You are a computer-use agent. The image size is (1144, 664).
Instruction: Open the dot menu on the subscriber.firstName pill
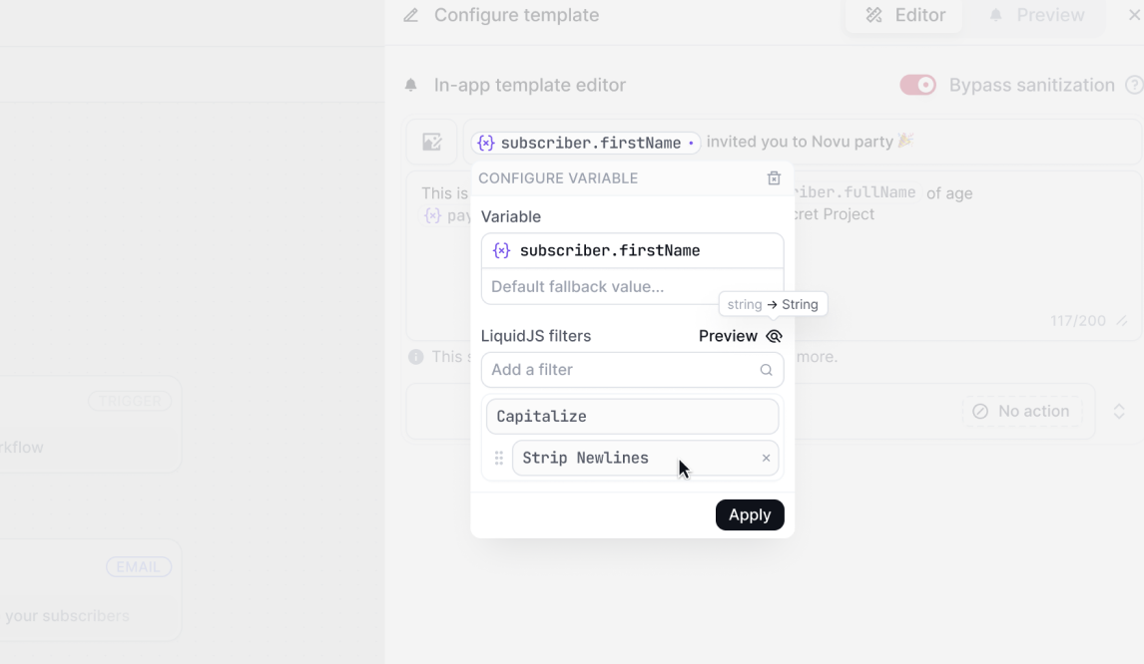tap(690, 143)
